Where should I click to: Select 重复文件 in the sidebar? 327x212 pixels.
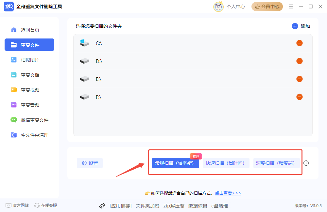pos(29,45)
